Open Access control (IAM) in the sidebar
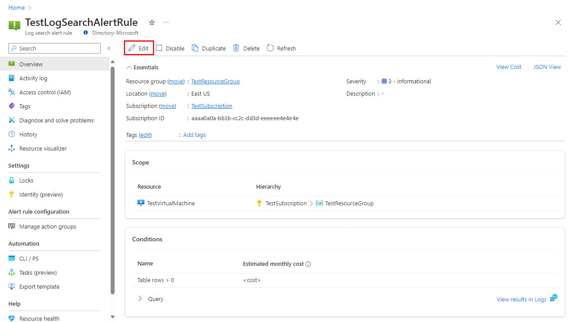Image resolution: width=574 pixels, height=322 pixels. click(x=46, y=92)
